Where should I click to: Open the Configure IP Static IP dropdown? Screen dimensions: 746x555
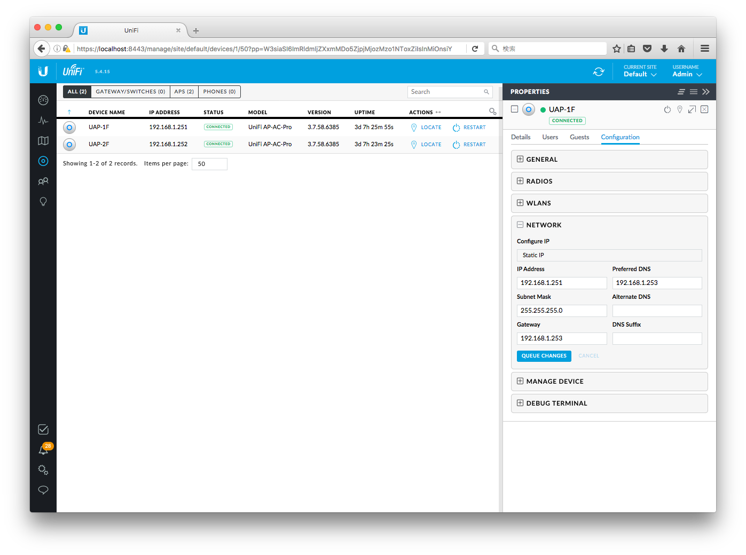pos(609,255)
